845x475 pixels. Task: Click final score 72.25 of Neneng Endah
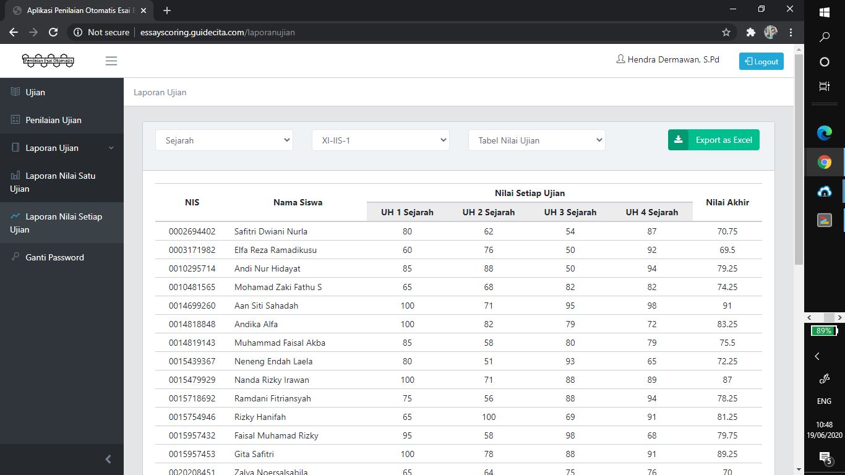(x=727, y=361)
